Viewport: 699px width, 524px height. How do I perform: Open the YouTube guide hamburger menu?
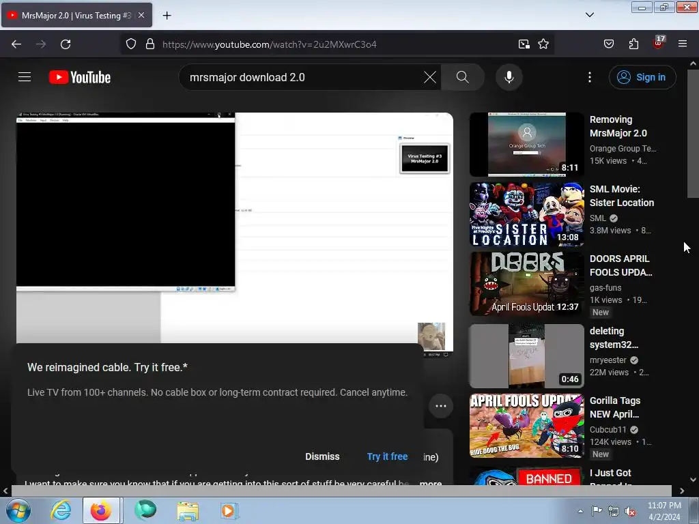[x=25, y=77]
